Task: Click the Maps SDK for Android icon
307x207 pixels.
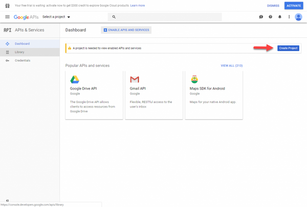Action: click(194, 80)
